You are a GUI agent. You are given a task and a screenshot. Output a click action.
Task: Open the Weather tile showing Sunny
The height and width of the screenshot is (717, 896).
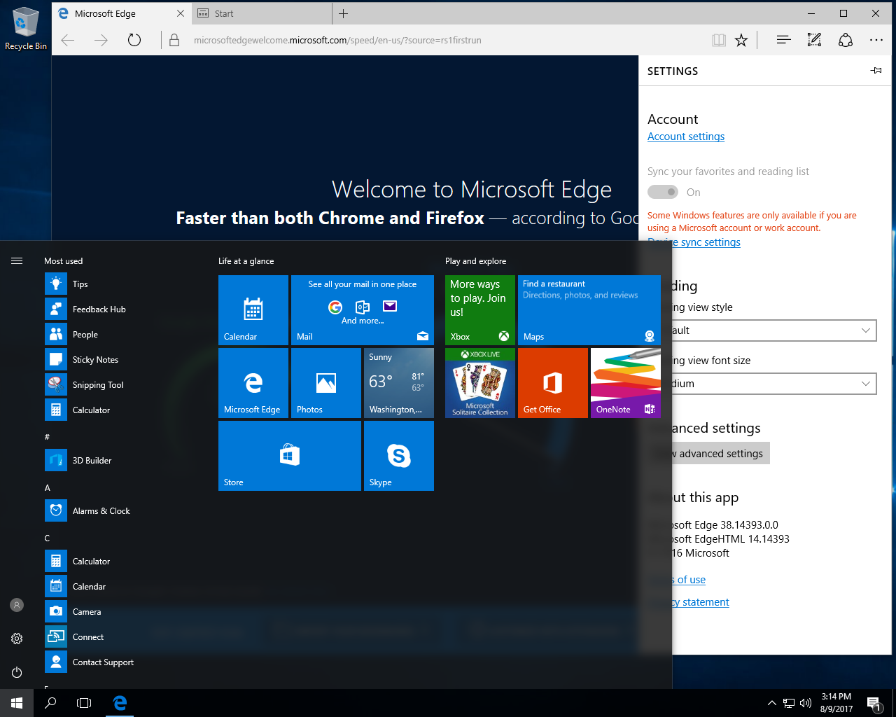(x=399, y=383)
